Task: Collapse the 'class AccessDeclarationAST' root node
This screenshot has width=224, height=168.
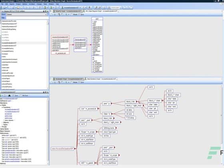Action: point(75,149)
